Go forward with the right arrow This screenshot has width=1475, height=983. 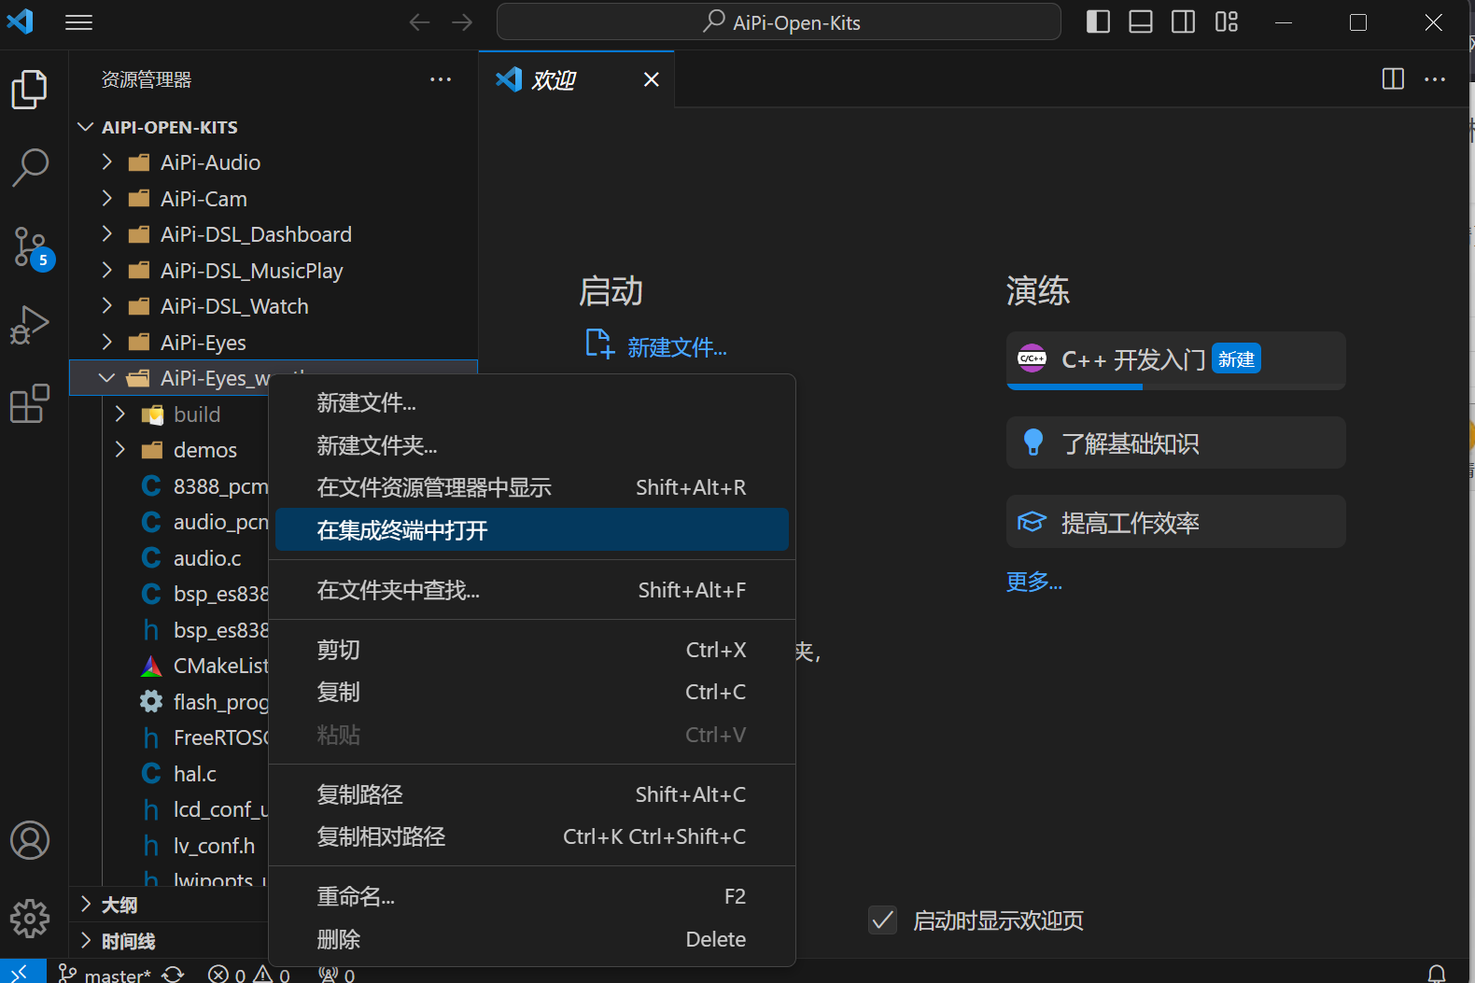[x=461, y=22]
